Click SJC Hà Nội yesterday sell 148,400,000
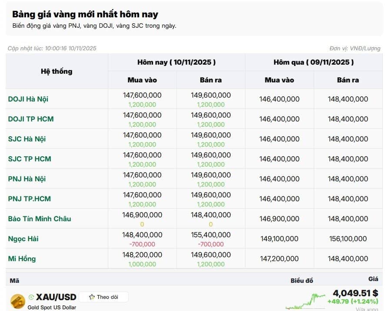 coord(348,139)
